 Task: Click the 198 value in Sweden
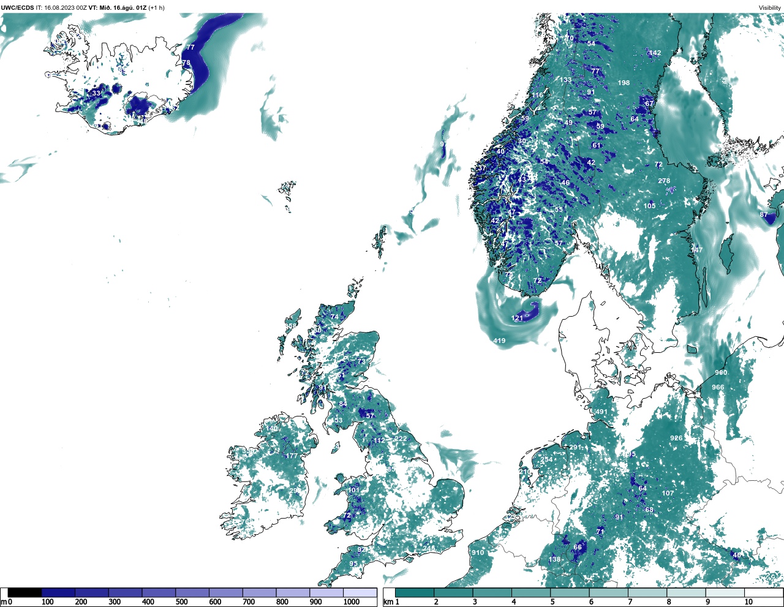click(624, 83)
